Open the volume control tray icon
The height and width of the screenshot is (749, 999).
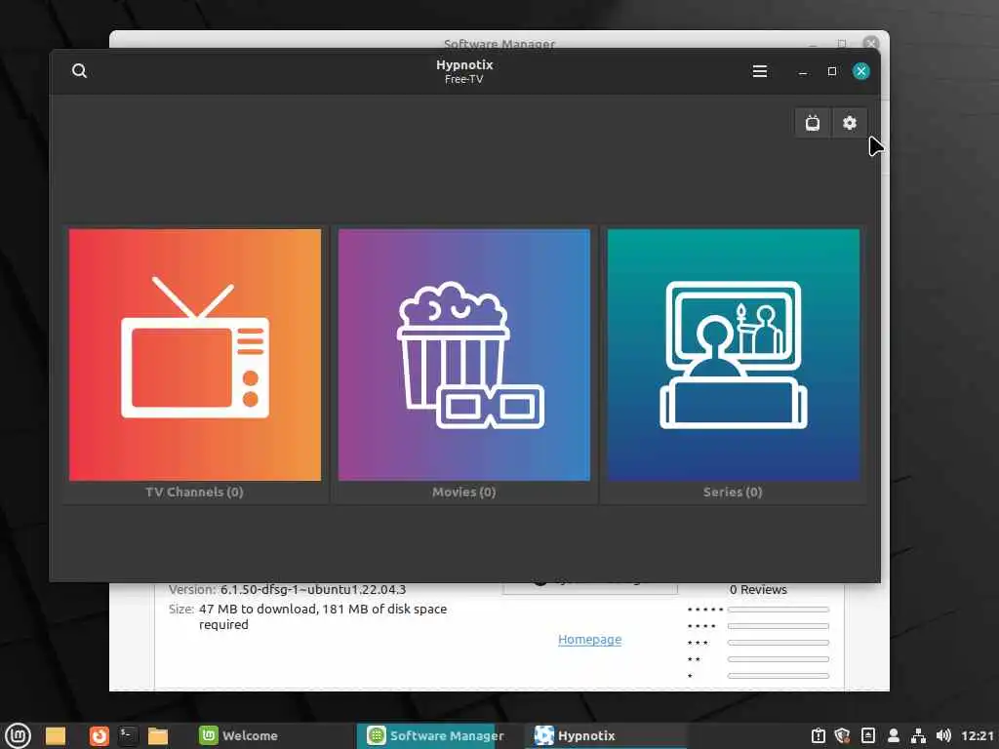coord(943,735)
